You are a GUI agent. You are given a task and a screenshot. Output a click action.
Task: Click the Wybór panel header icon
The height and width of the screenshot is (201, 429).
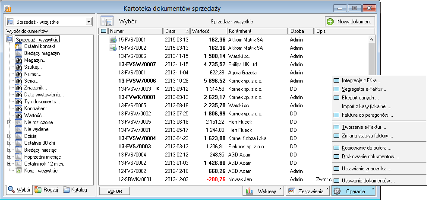107,21
